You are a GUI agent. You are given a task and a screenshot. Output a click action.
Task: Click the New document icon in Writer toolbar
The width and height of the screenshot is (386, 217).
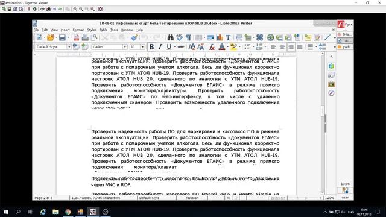(x=39, y=37)
